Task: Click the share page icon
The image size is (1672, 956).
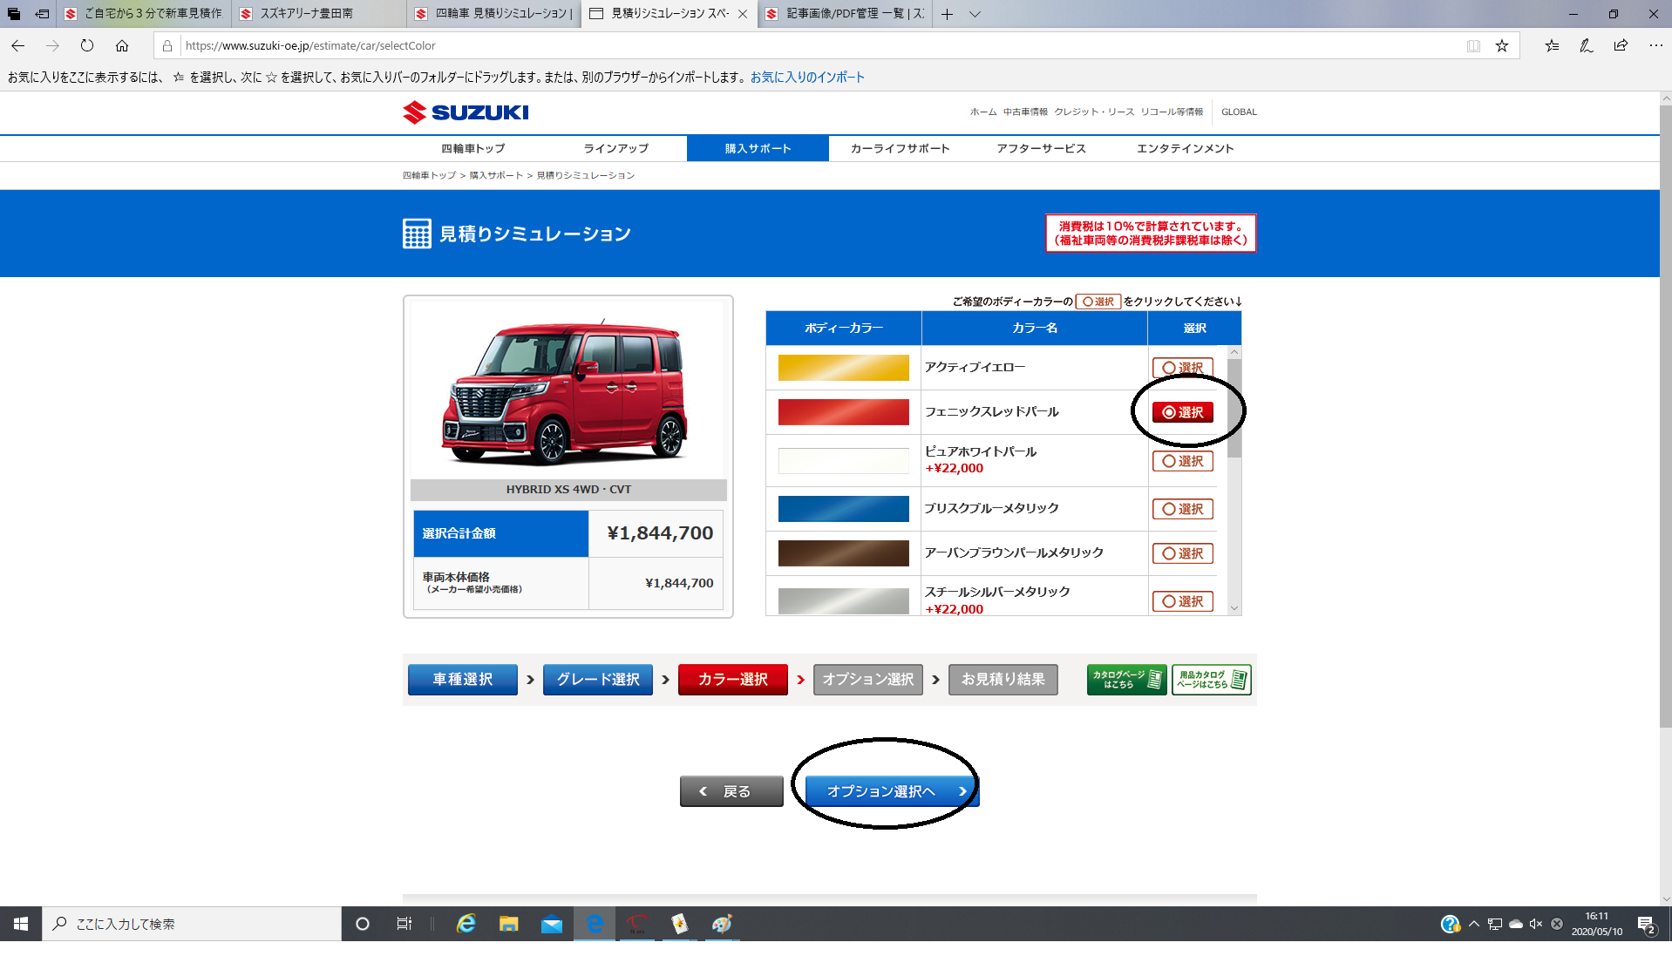Action: pyautogui.click(x=1621, y=45)
